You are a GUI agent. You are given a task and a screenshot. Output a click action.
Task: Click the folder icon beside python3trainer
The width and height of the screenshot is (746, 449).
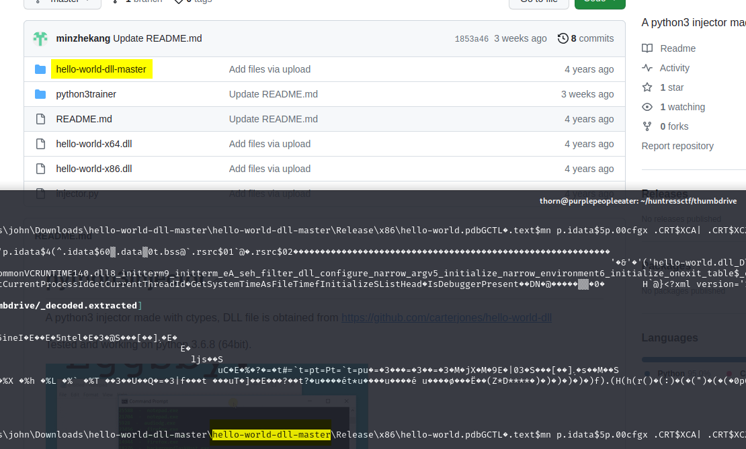coord(40,94)
